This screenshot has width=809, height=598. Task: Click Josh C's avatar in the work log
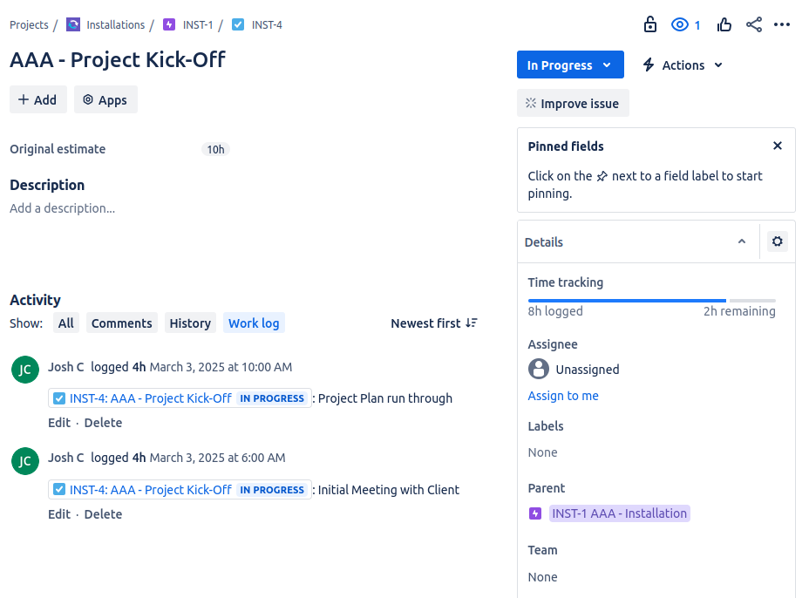(24, 369)
